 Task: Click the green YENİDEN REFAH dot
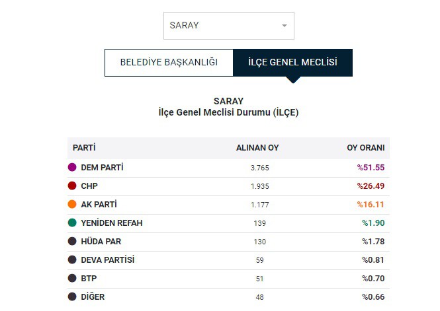pos(72,223)
